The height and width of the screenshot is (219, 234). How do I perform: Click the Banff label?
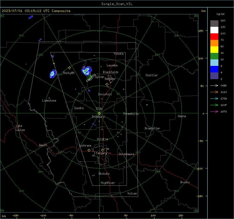click(43, 145)
